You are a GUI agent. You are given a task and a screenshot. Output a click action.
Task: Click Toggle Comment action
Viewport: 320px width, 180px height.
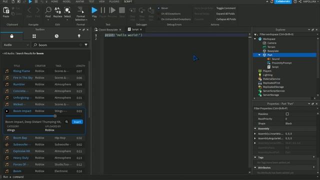(226, 8)
